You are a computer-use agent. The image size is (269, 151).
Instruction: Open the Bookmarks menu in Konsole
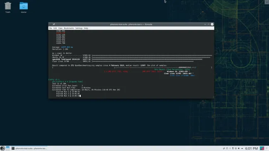pyautogui.click(x=69, y=28)
